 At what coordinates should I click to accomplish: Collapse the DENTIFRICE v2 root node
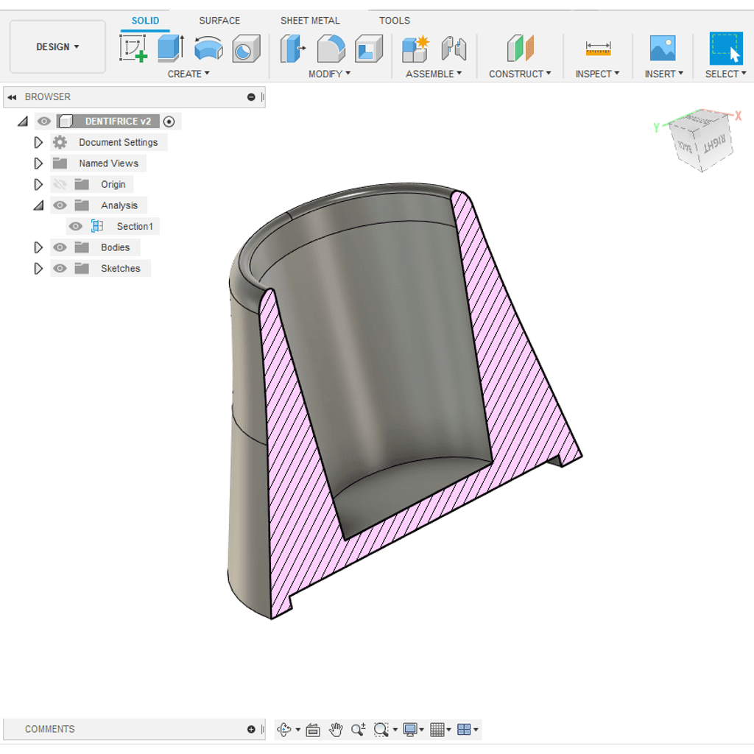pos(23,121)
